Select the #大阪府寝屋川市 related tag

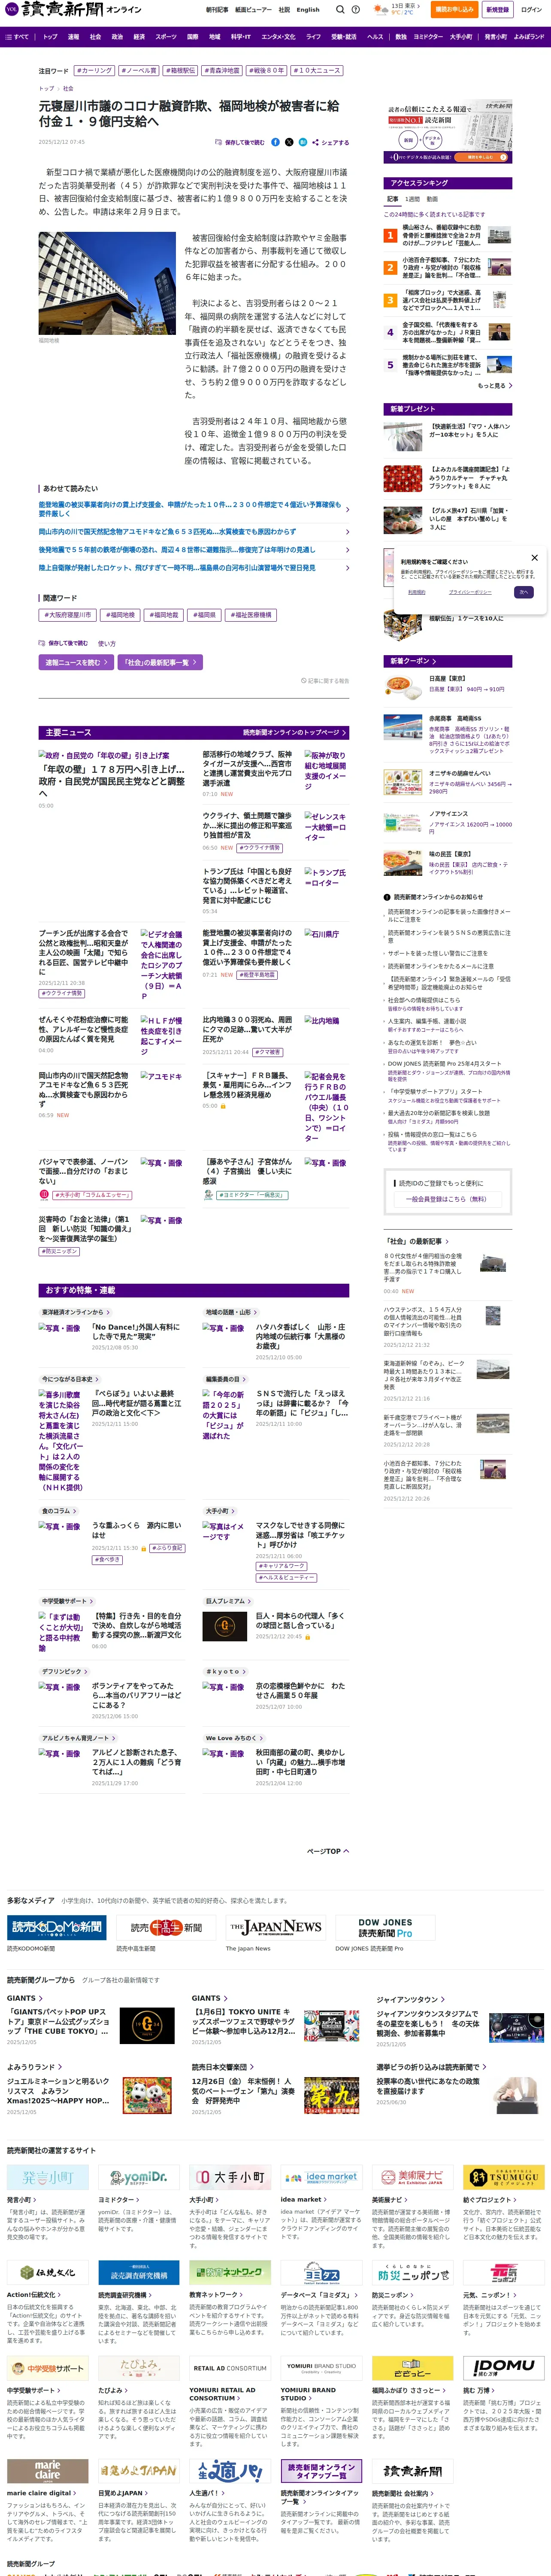coord(67,615)
